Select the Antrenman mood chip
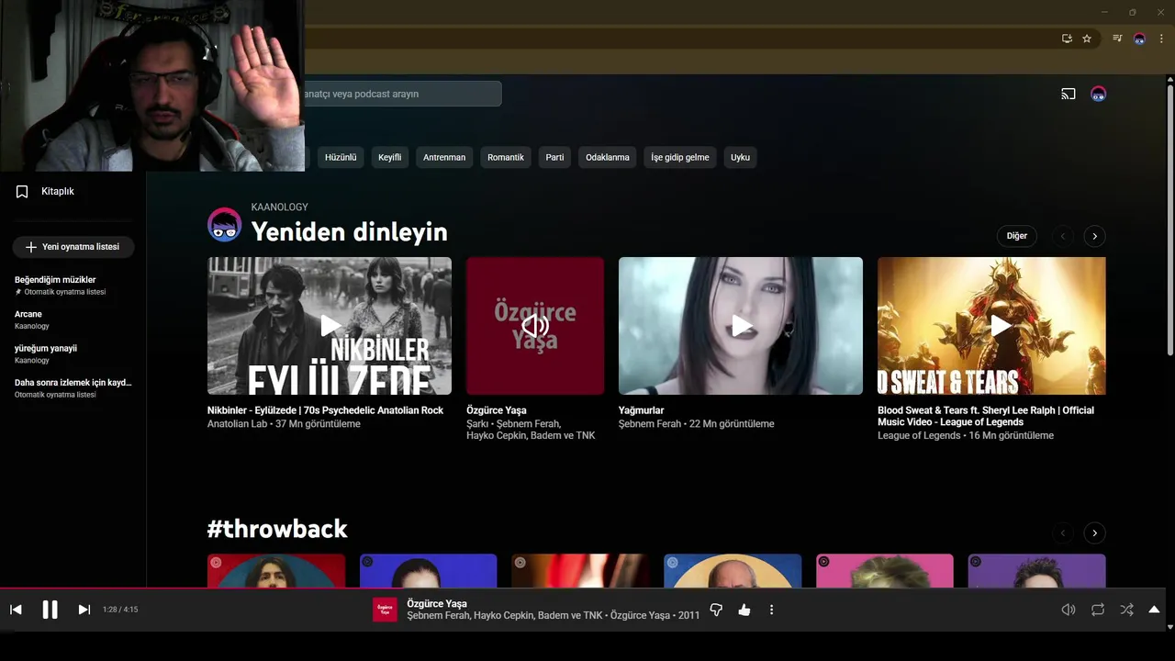Viewport: 1175px width, 661px height. pos(444,157)
